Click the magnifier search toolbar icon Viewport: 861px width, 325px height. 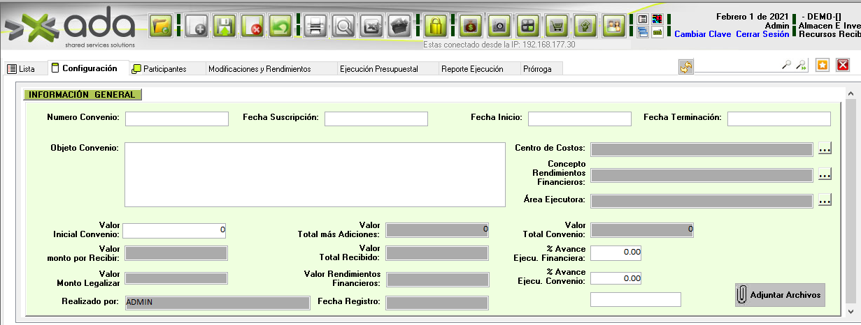point(344,27)
